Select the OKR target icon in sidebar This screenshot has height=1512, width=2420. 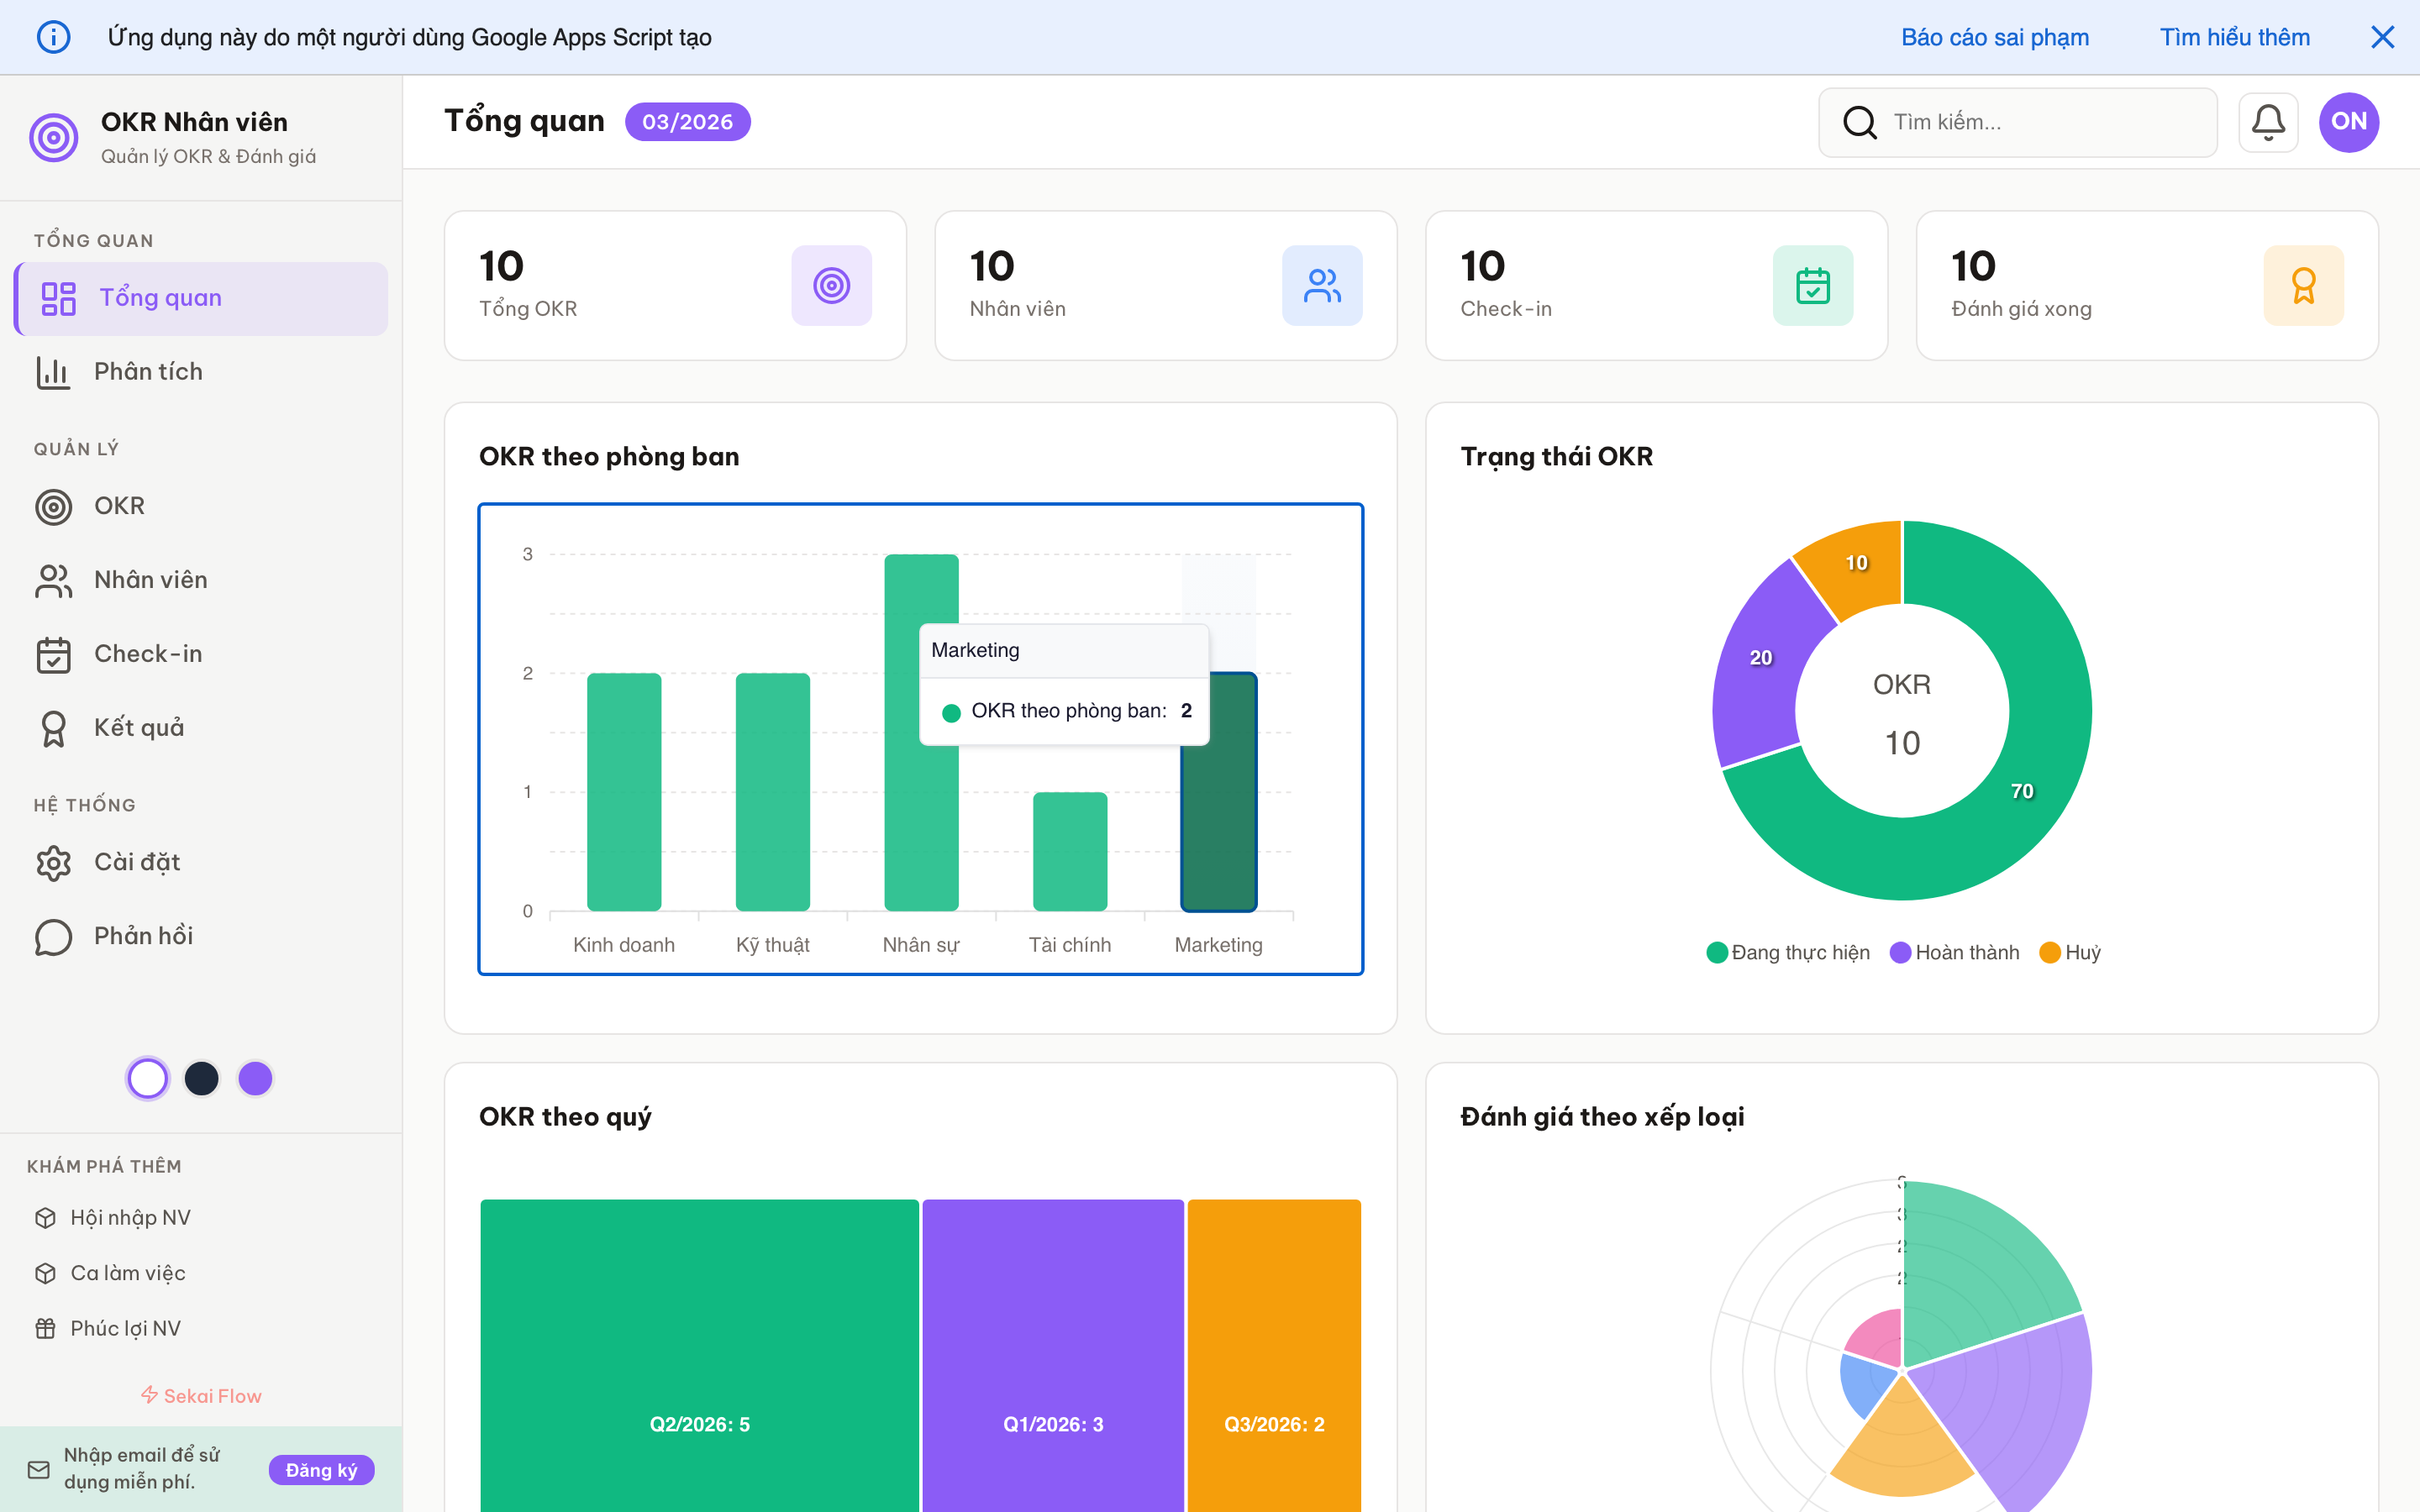coord(53,506)
